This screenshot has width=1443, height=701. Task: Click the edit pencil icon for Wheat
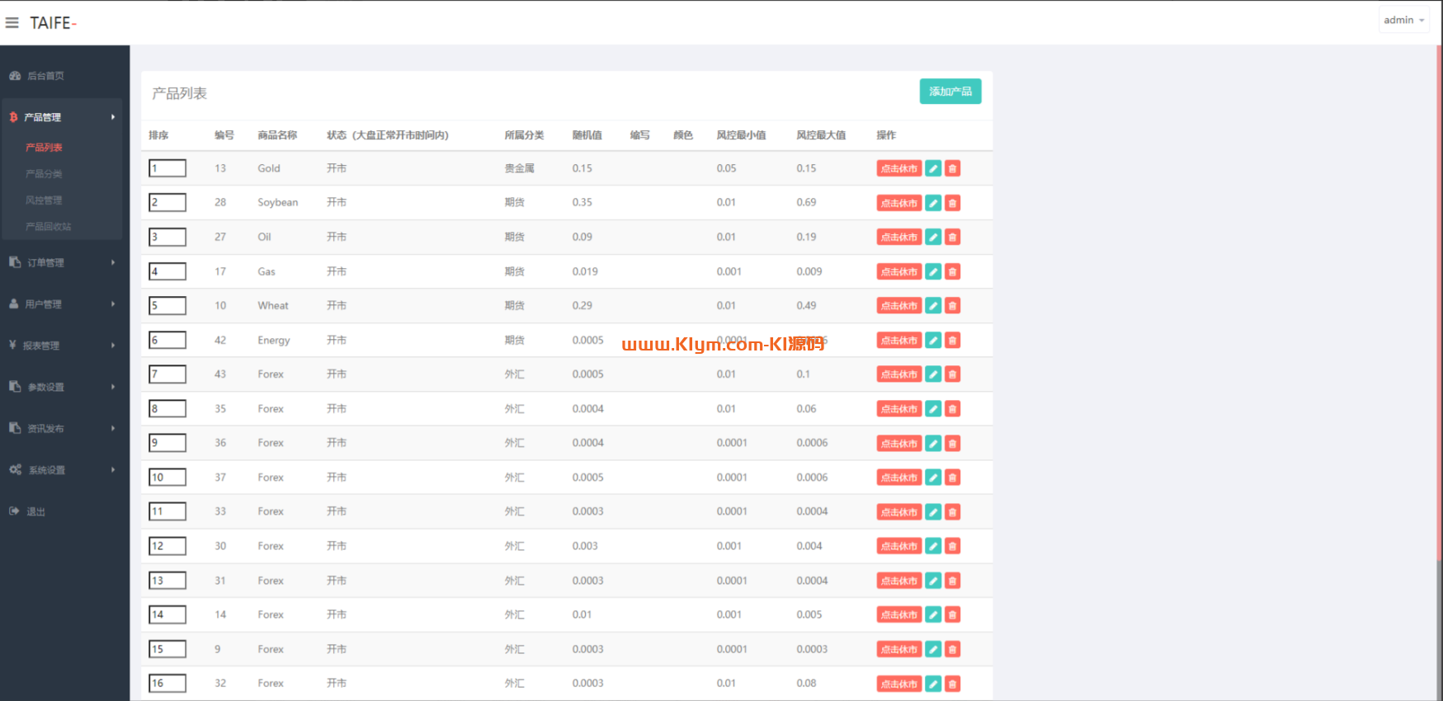click(x=933, y=306)
